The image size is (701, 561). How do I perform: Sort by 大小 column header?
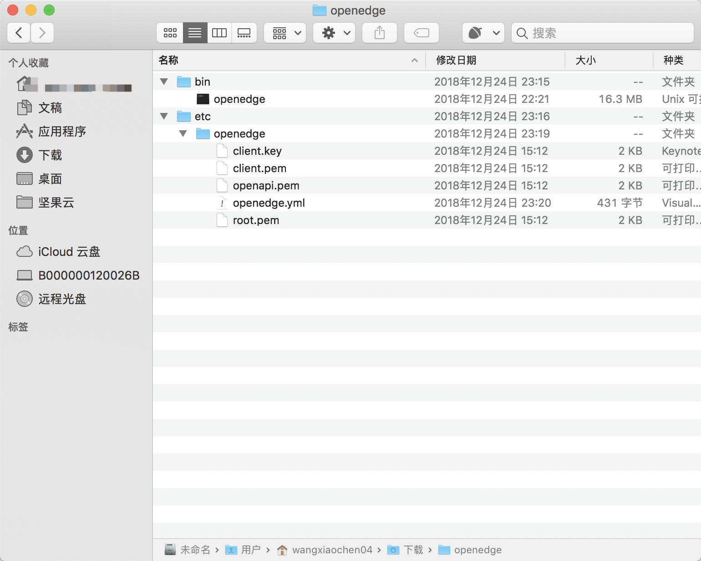tap(585, 60)
